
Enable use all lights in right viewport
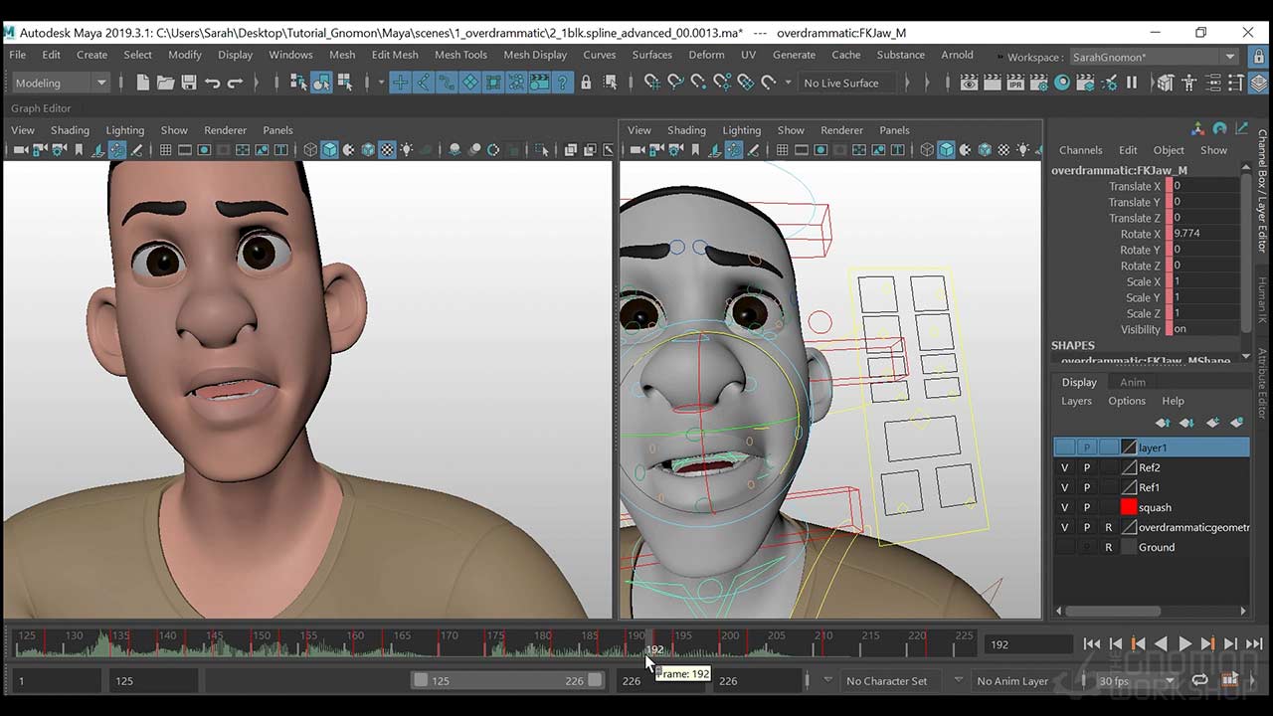1022,150
